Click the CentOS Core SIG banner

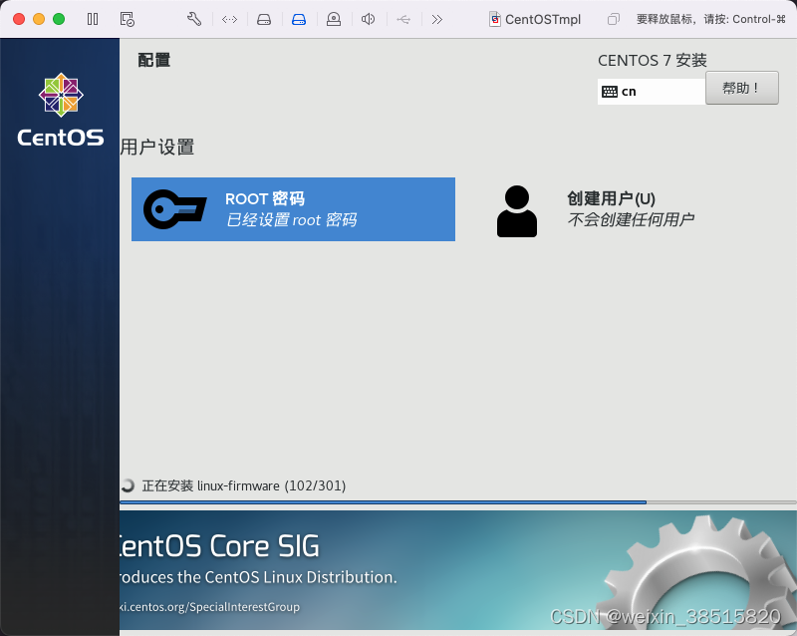point(458,570)
